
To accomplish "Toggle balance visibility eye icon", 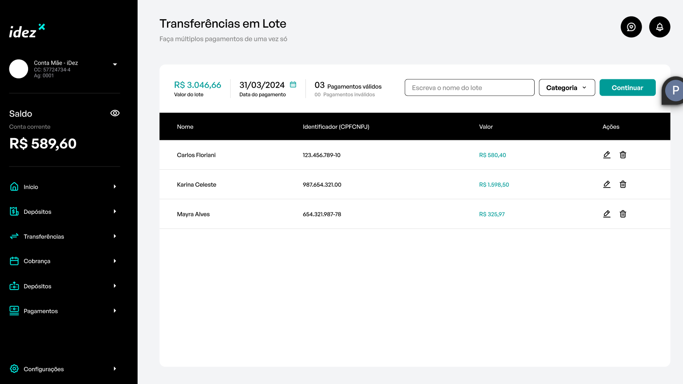I will coord(115,113).
